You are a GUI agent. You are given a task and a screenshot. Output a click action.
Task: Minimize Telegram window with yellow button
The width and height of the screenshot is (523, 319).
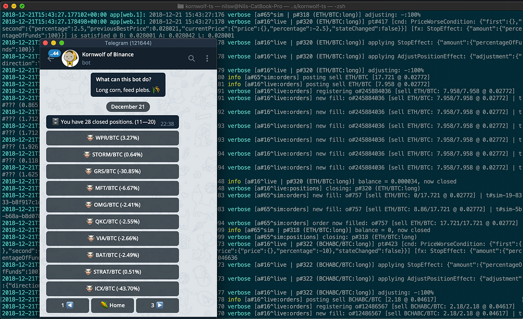(x=53, y=43)
